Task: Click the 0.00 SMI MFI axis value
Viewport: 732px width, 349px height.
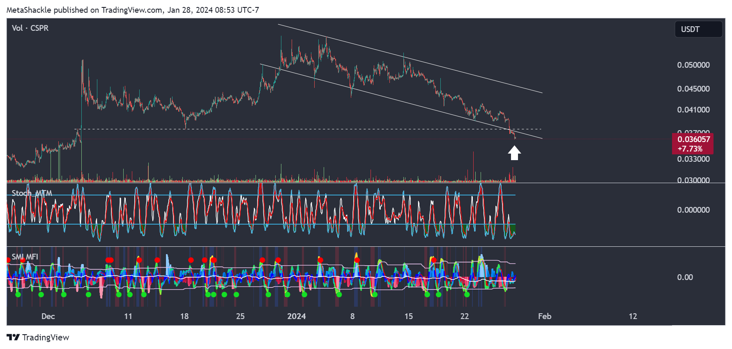Action: 685,277
